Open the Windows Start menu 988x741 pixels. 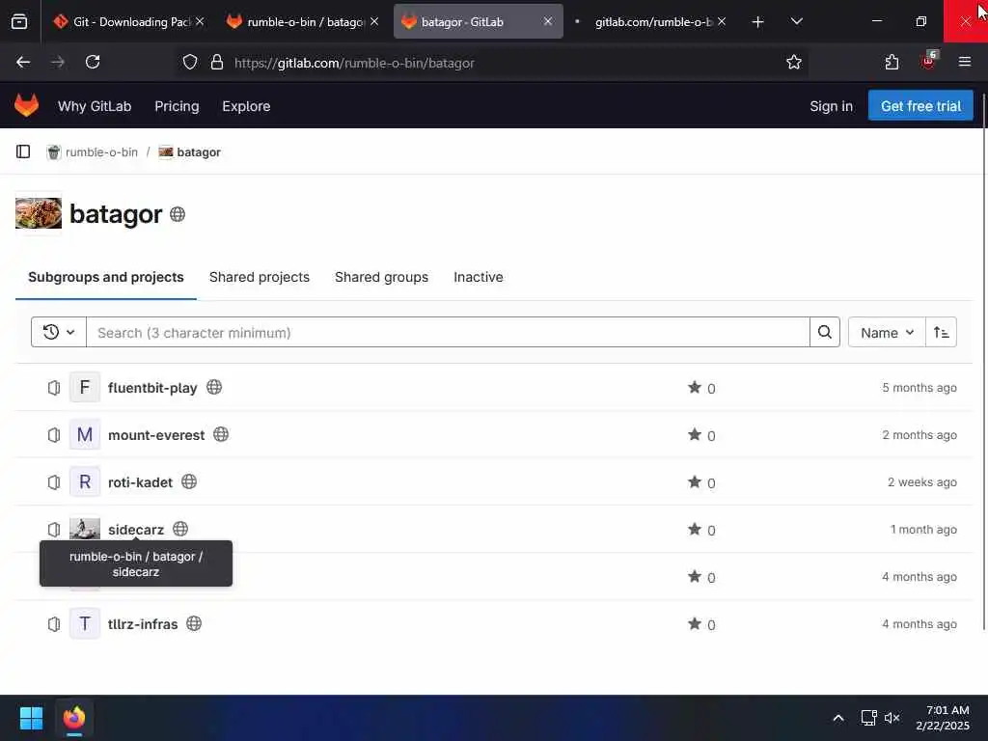click(x=32, y=718)
